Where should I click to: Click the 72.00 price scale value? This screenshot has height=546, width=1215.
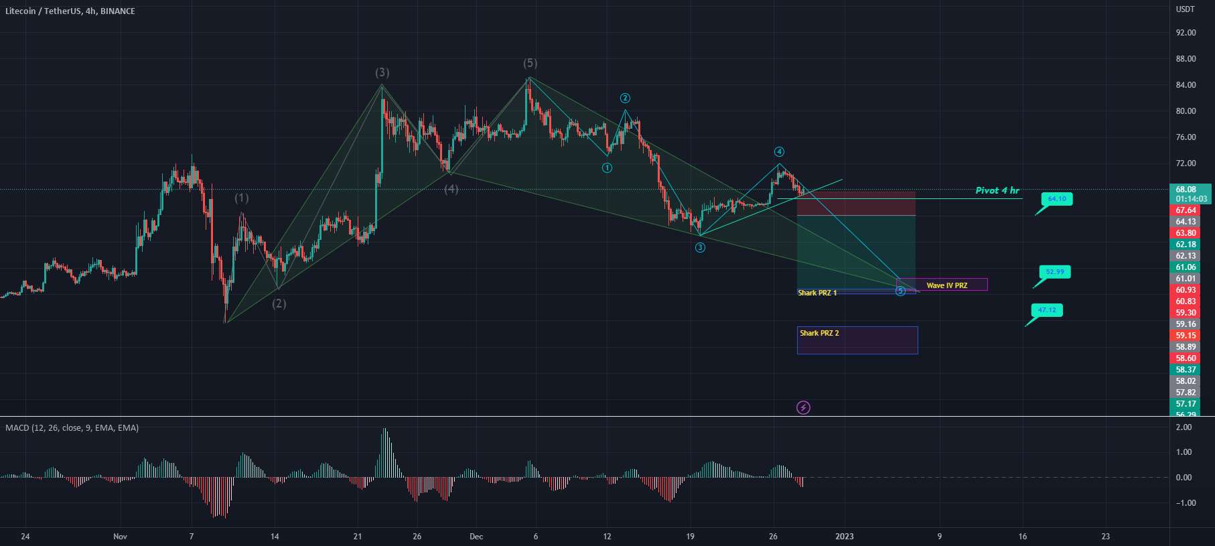pyautogui.click(x=1186, y=163)
